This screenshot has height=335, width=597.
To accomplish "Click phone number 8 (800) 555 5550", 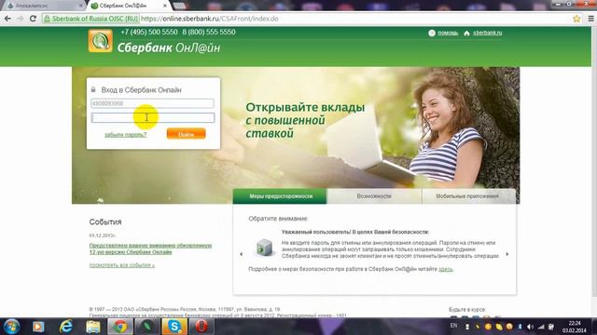I will tap(209, 33).
